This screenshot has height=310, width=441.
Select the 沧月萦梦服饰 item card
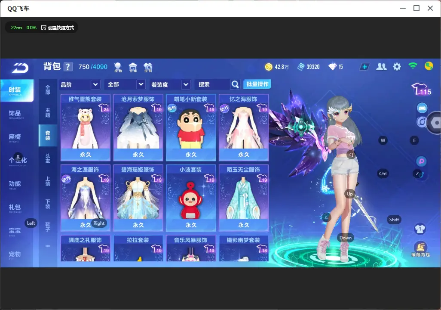pos(138,127)
